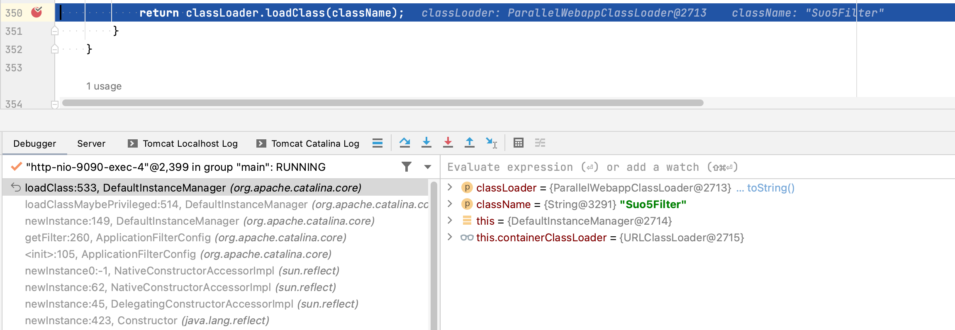This screenshot has width=955, height=330.
Task: Click the drop frame arrow on loadClass:533
Action: click(x=16, y=187)
